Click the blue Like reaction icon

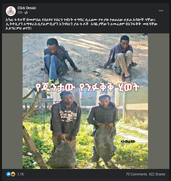(9, 174)
